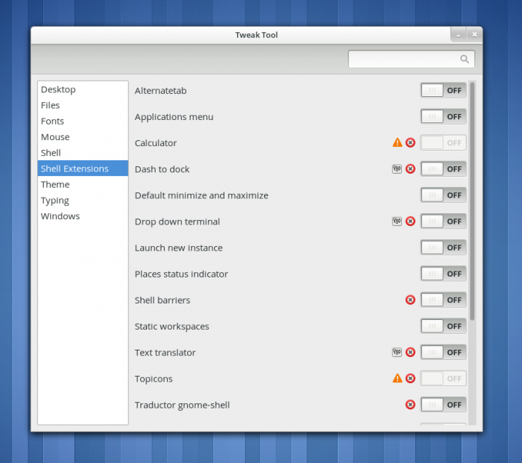Enable Launch new instance switch
Screen dimensions: 522x463
click(x=443, y=248)
